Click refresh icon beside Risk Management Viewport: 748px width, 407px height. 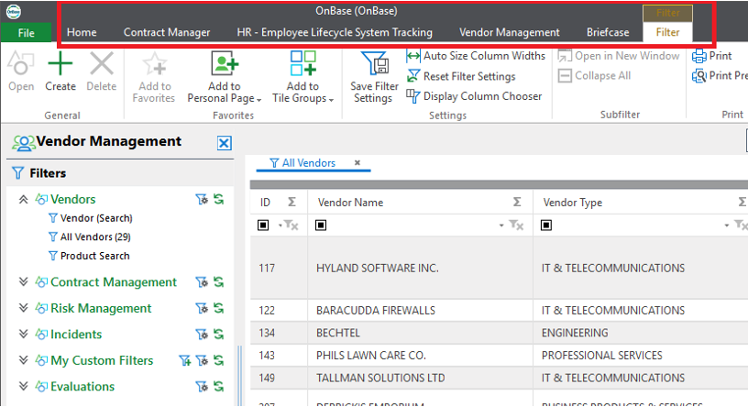pyautogui.click(x=219, y=309)
